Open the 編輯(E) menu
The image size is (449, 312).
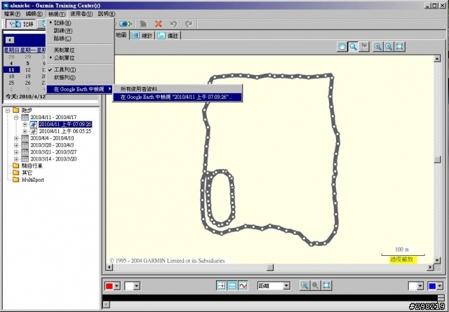34,14
